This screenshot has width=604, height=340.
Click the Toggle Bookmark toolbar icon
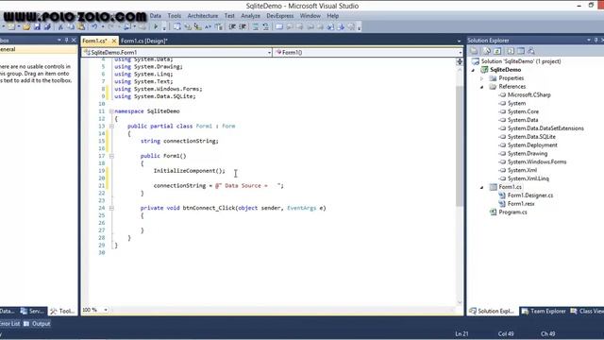[x=279, y=27]
